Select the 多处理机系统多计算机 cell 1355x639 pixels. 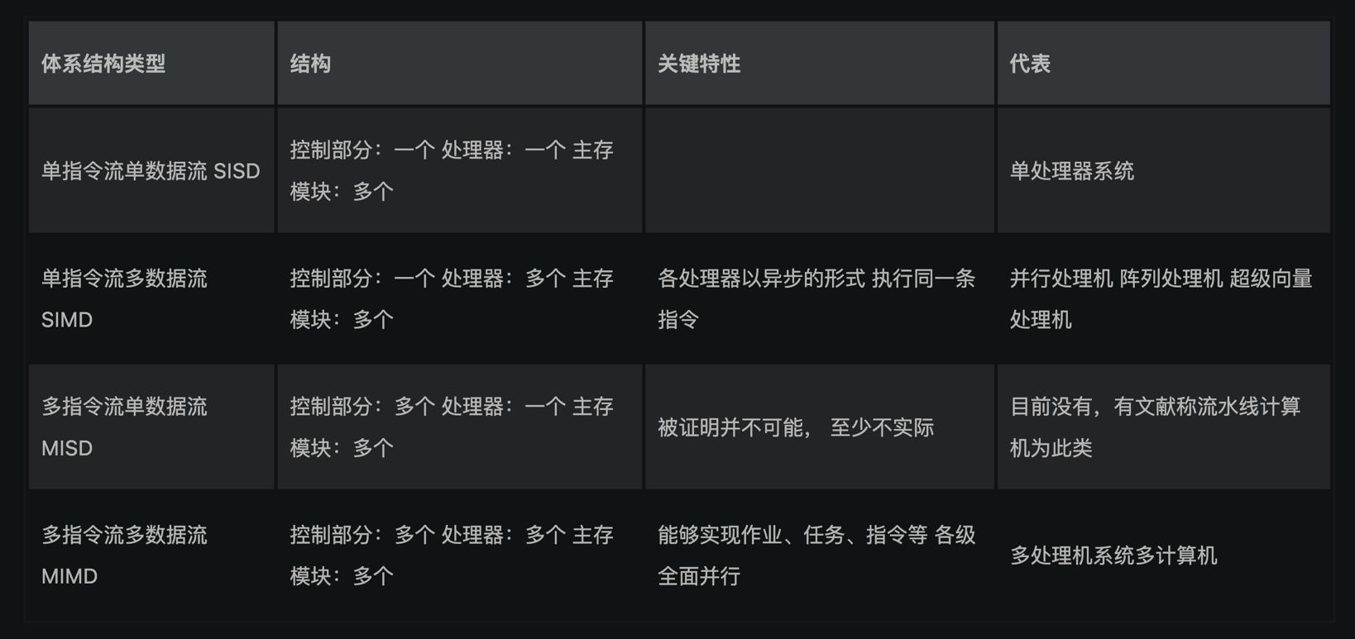tap(1113, 556)
